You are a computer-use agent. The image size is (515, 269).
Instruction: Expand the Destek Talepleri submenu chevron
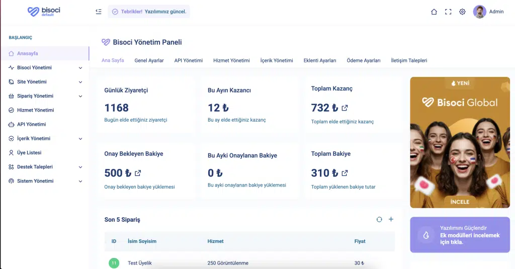tap(80, 167)
